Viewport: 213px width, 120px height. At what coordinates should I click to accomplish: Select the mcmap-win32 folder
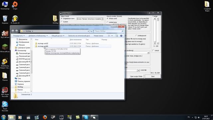click(x=43, y=43)
